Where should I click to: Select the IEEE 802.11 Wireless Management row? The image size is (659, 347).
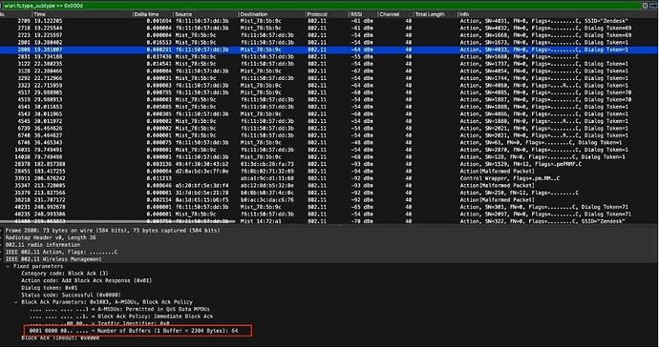tap(329, 259)
